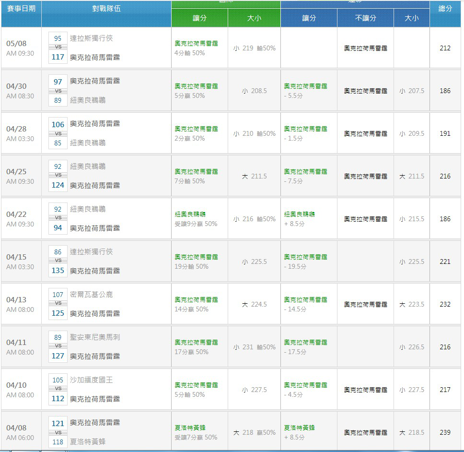
Task: Click the '7分輸 50%' spread result
Action: pos(190,181)
